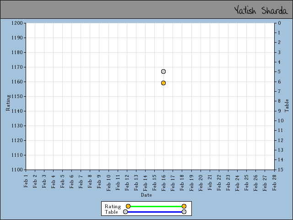Click the orange Rating data point
The height and width of the screenshot is (220, 293).
[x=163, y=83]
